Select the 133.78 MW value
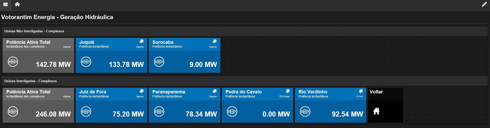The width and height of the screenshot is (490, 128). point(126,65)
